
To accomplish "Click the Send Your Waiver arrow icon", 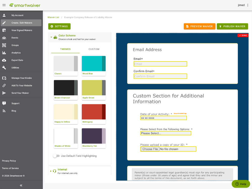I will (4, 93).
